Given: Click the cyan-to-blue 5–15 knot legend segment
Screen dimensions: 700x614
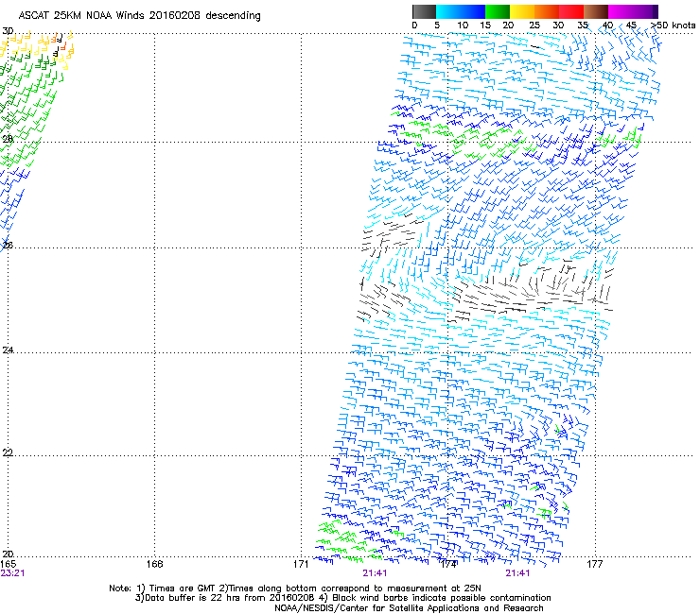Looking at the screenshot, I should [461, 11].
